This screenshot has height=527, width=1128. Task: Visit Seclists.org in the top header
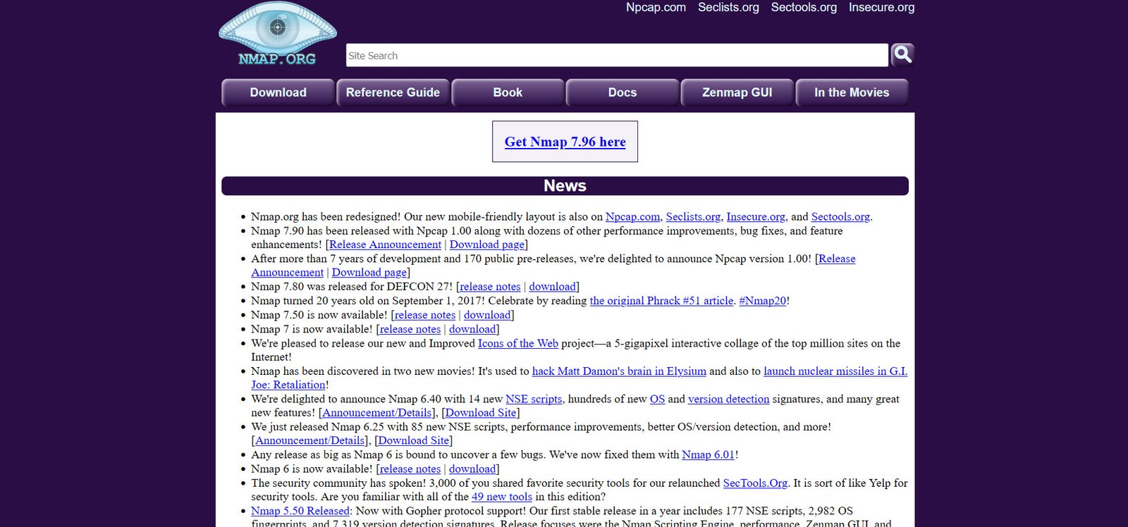pyautogui.click(x=728, y=7)
